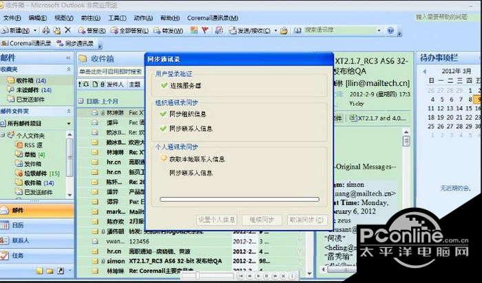482x283 pixels.
Task: Sort by the importance (!) column header
Action: click(80, 84)
